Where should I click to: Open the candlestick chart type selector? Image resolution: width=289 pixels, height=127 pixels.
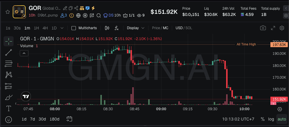point(107,28)
